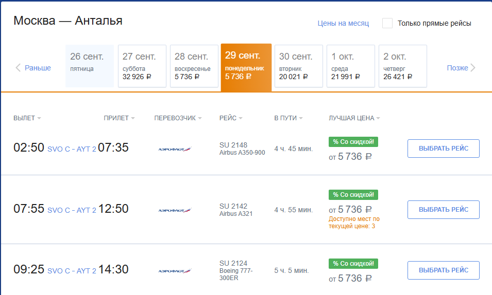Sort flights by В ПУТИ duration
The image size is (492, 295).
[289, 118]
